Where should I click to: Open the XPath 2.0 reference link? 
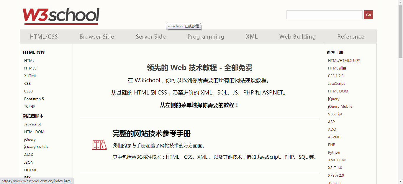336,175
